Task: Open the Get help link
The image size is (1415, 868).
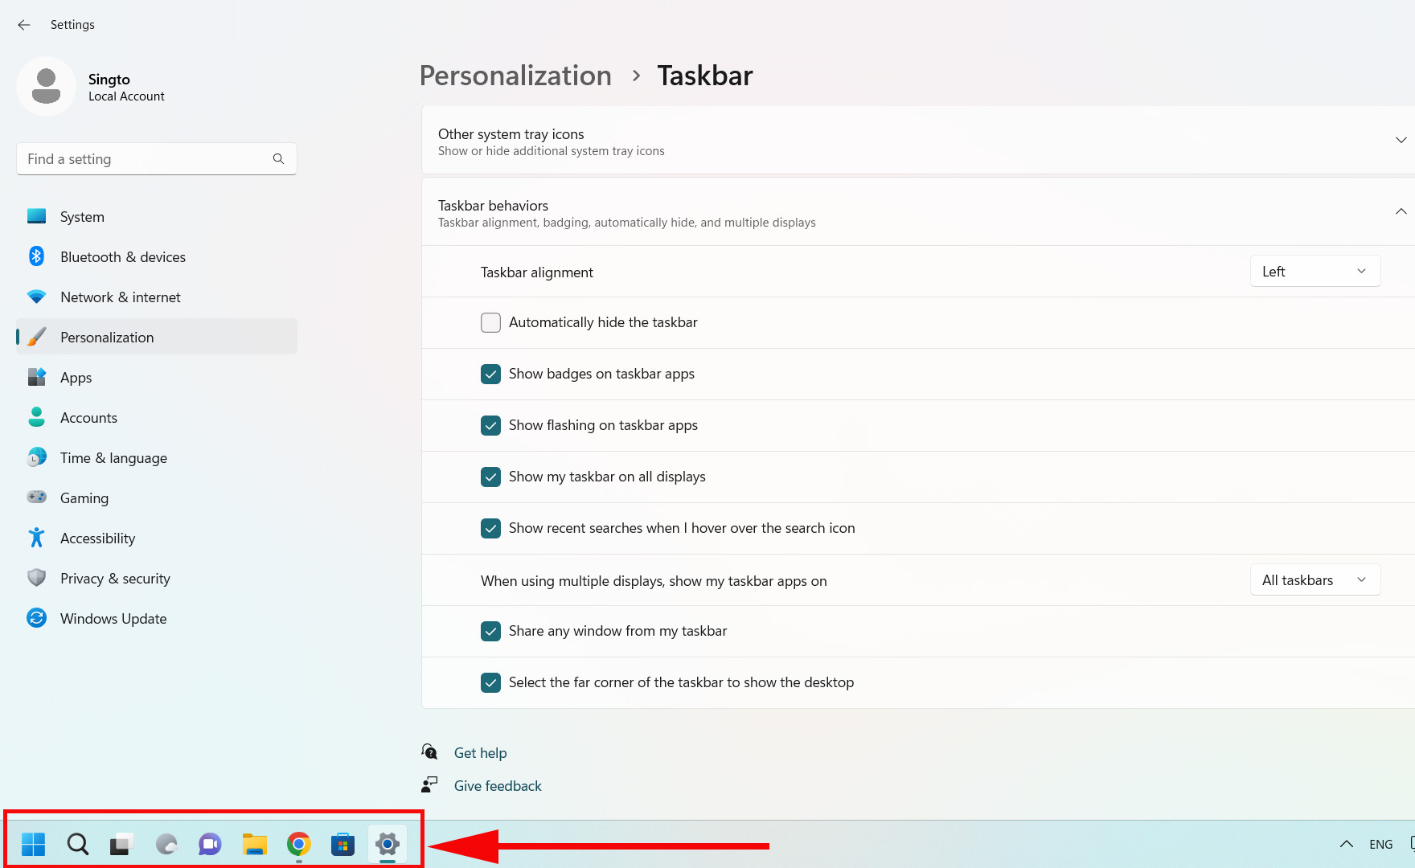Action: (480, 753)
